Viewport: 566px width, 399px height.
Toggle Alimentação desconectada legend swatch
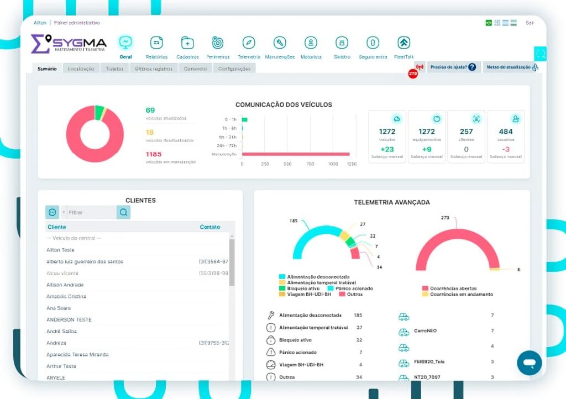pos(282,277)
